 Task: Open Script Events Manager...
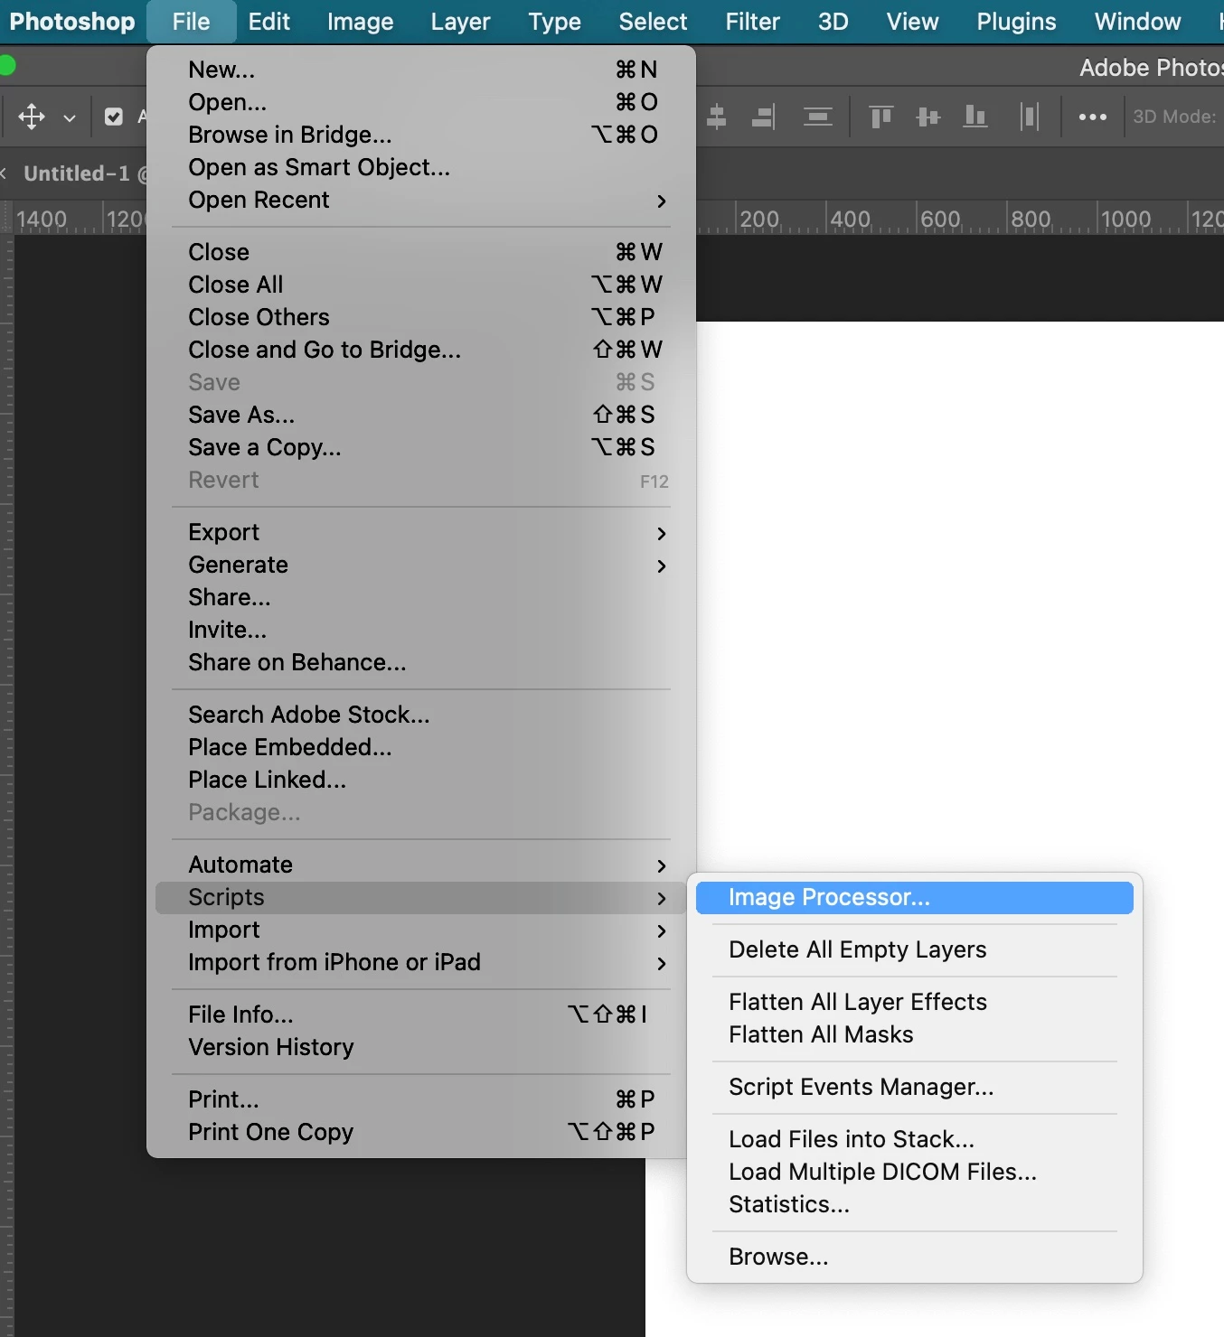pyautogui.click(x=915, y=1087)
